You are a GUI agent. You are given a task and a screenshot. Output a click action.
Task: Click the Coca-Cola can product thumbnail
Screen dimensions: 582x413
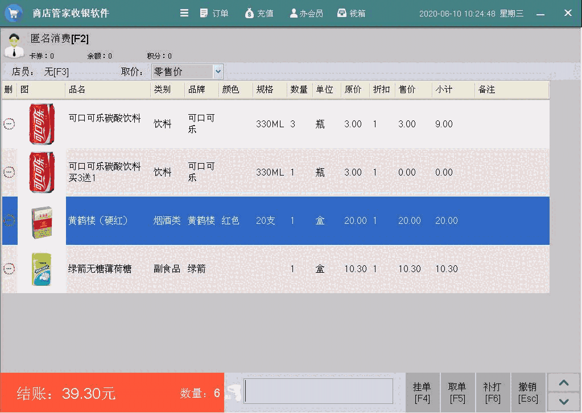(42, 124)
